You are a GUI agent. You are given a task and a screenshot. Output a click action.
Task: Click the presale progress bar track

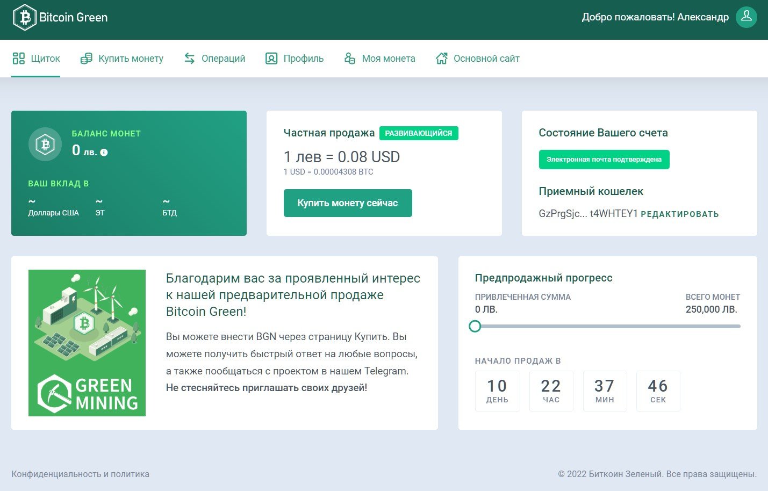click(608, 326)
